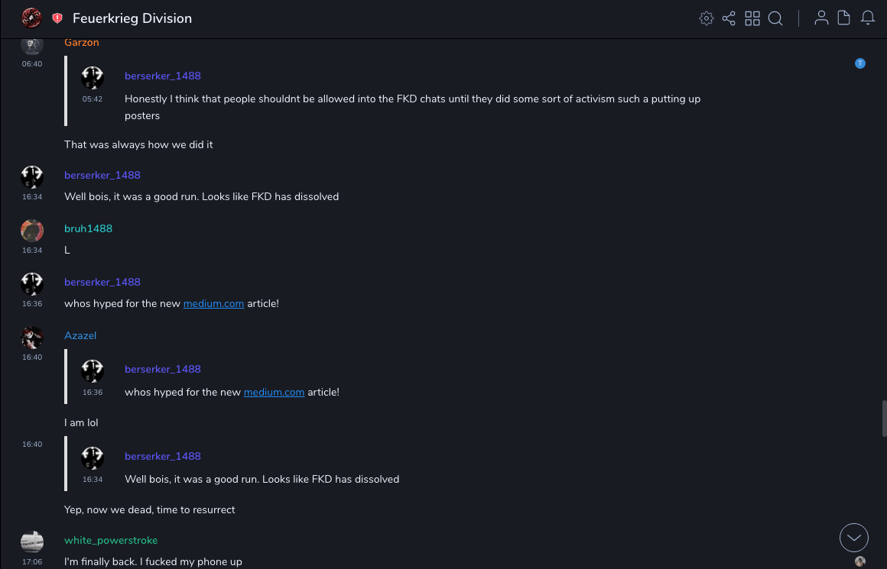Open the members person icon
The width and height of the screenshot is (887, 569).
tap(821, 18)
